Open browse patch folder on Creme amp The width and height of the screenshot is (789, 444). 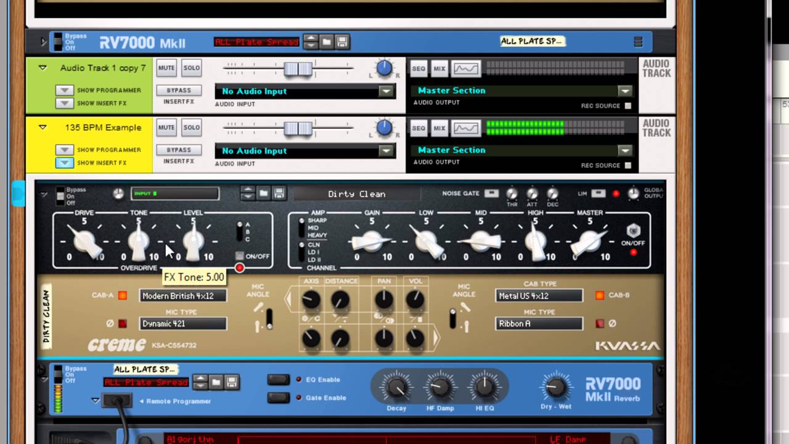(264, 193)
